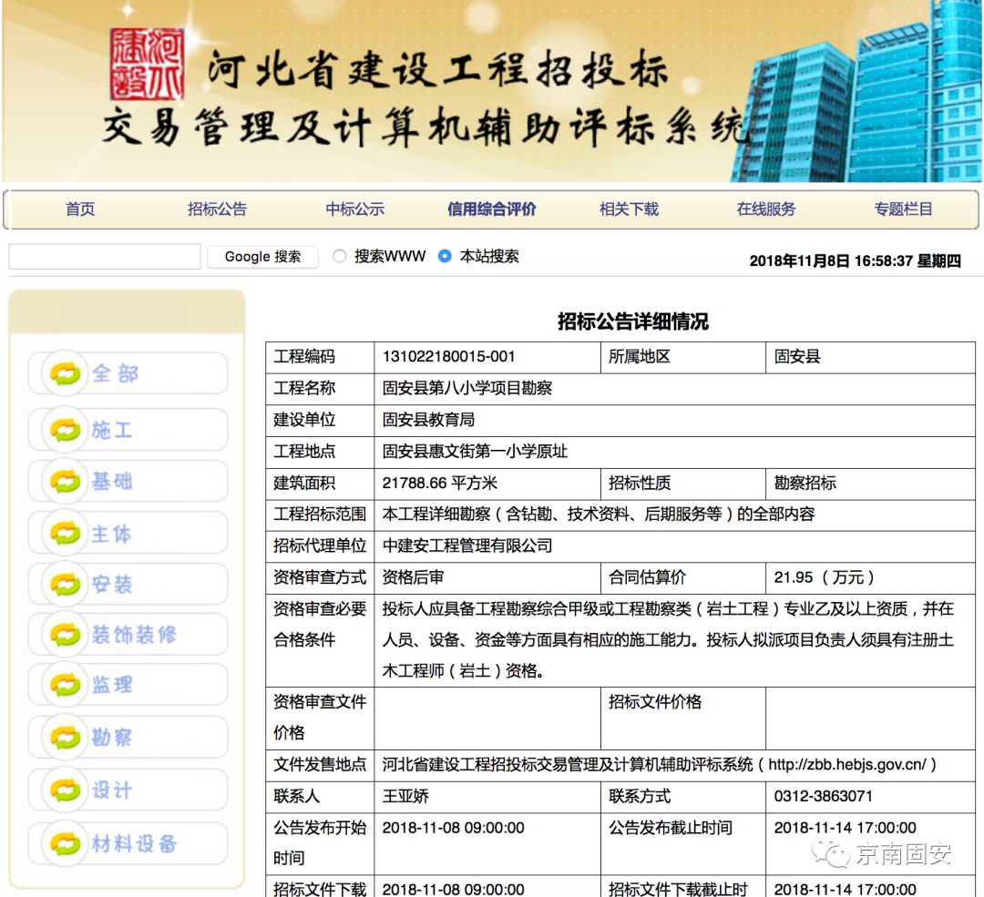Click the yellow arrow icon beside 施工
Image resolution: width=984 pixels, height=897 pixels.
click(x=66, y=430)
